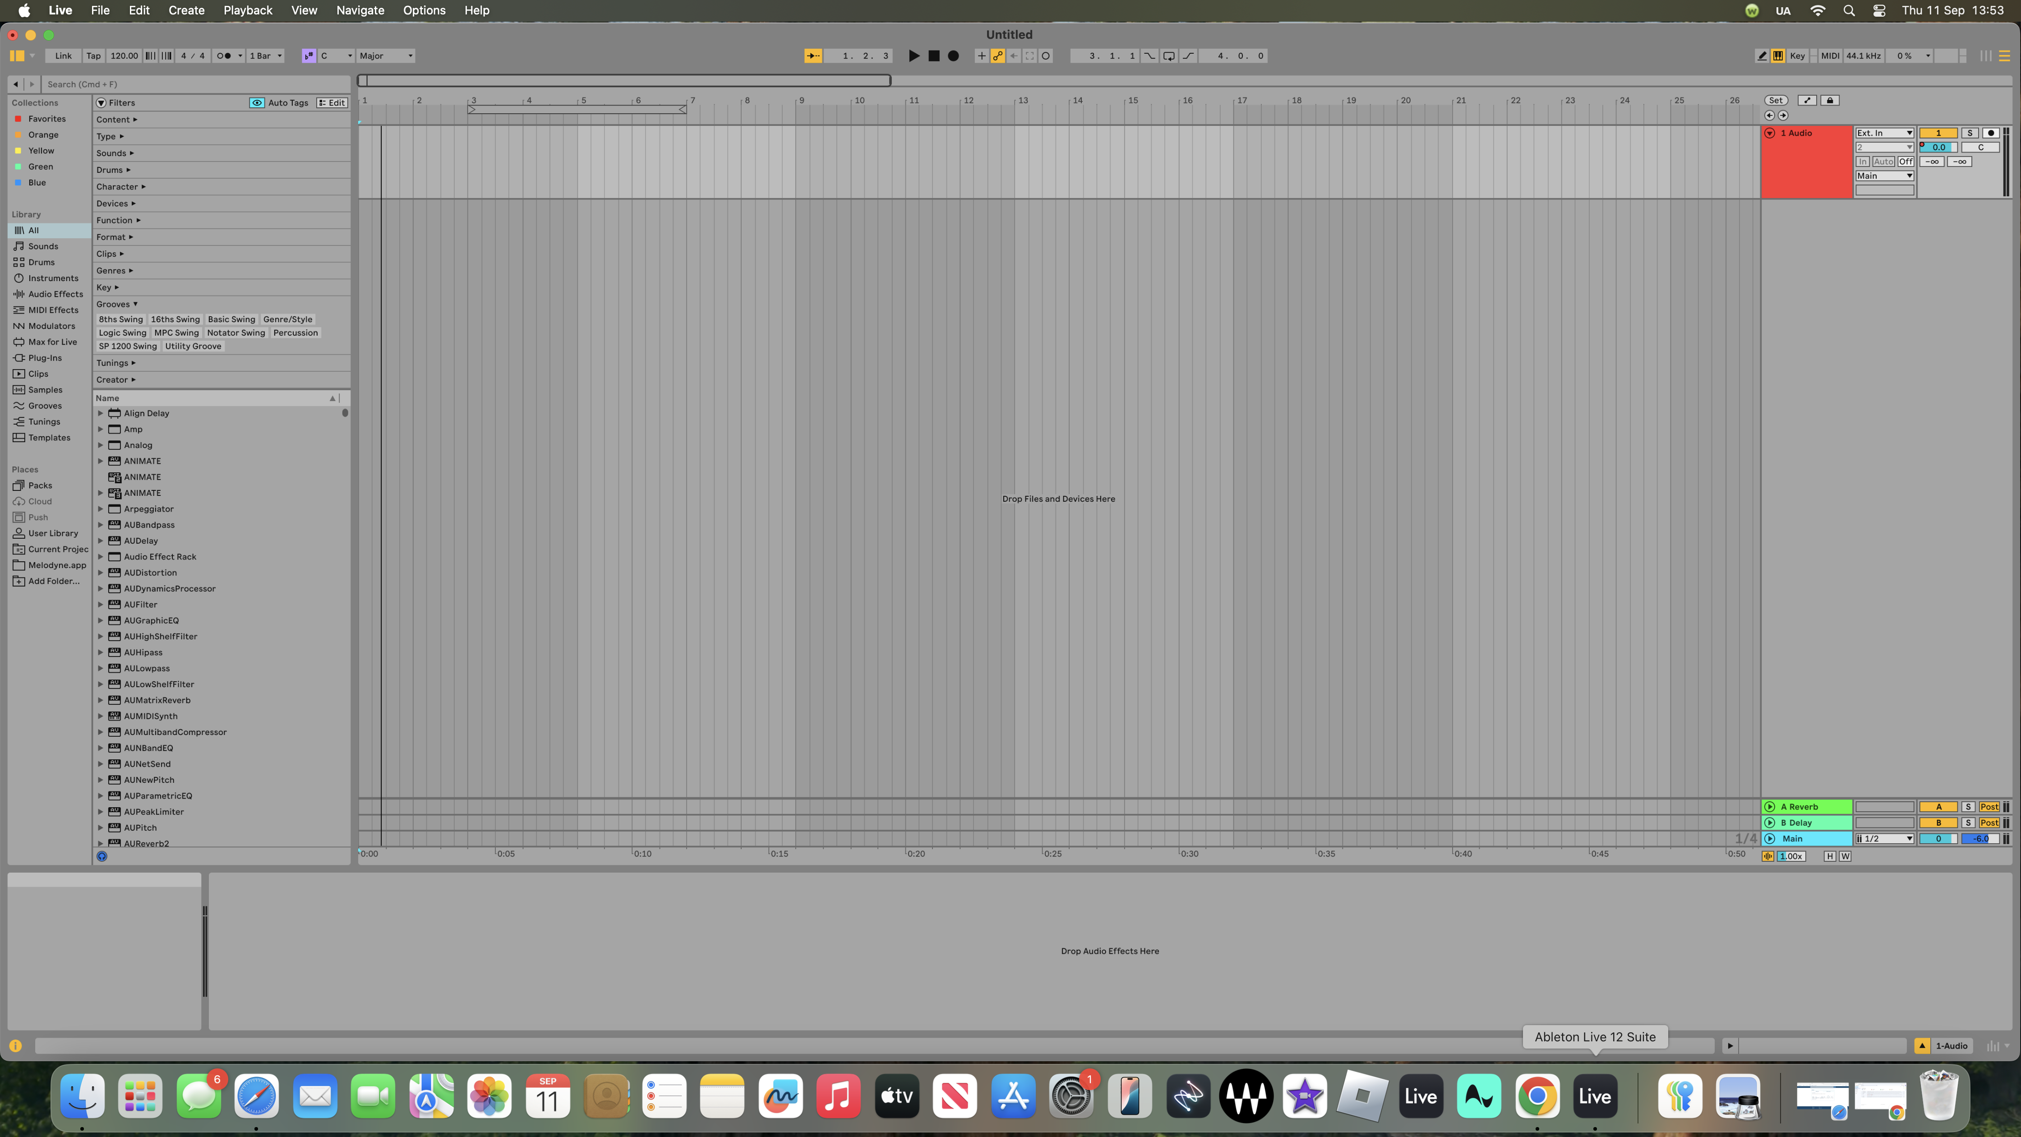The height and width of the screenshot is (1137, 2021).
Task: Toggle the Automation Mode icon
Action: [x=1807, y=101]
